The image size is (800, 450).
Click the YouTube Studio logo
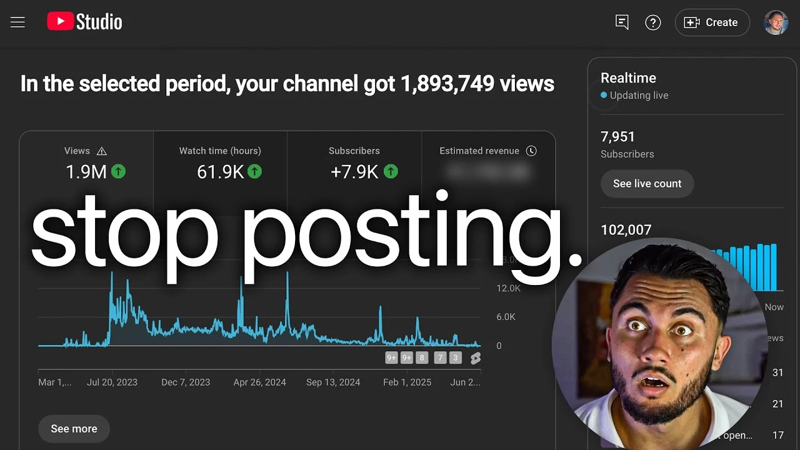[x=84, y=22]
